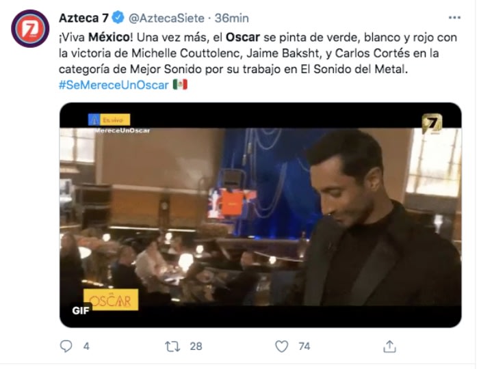Open the Azteca 7 display name

pos(83,18)
